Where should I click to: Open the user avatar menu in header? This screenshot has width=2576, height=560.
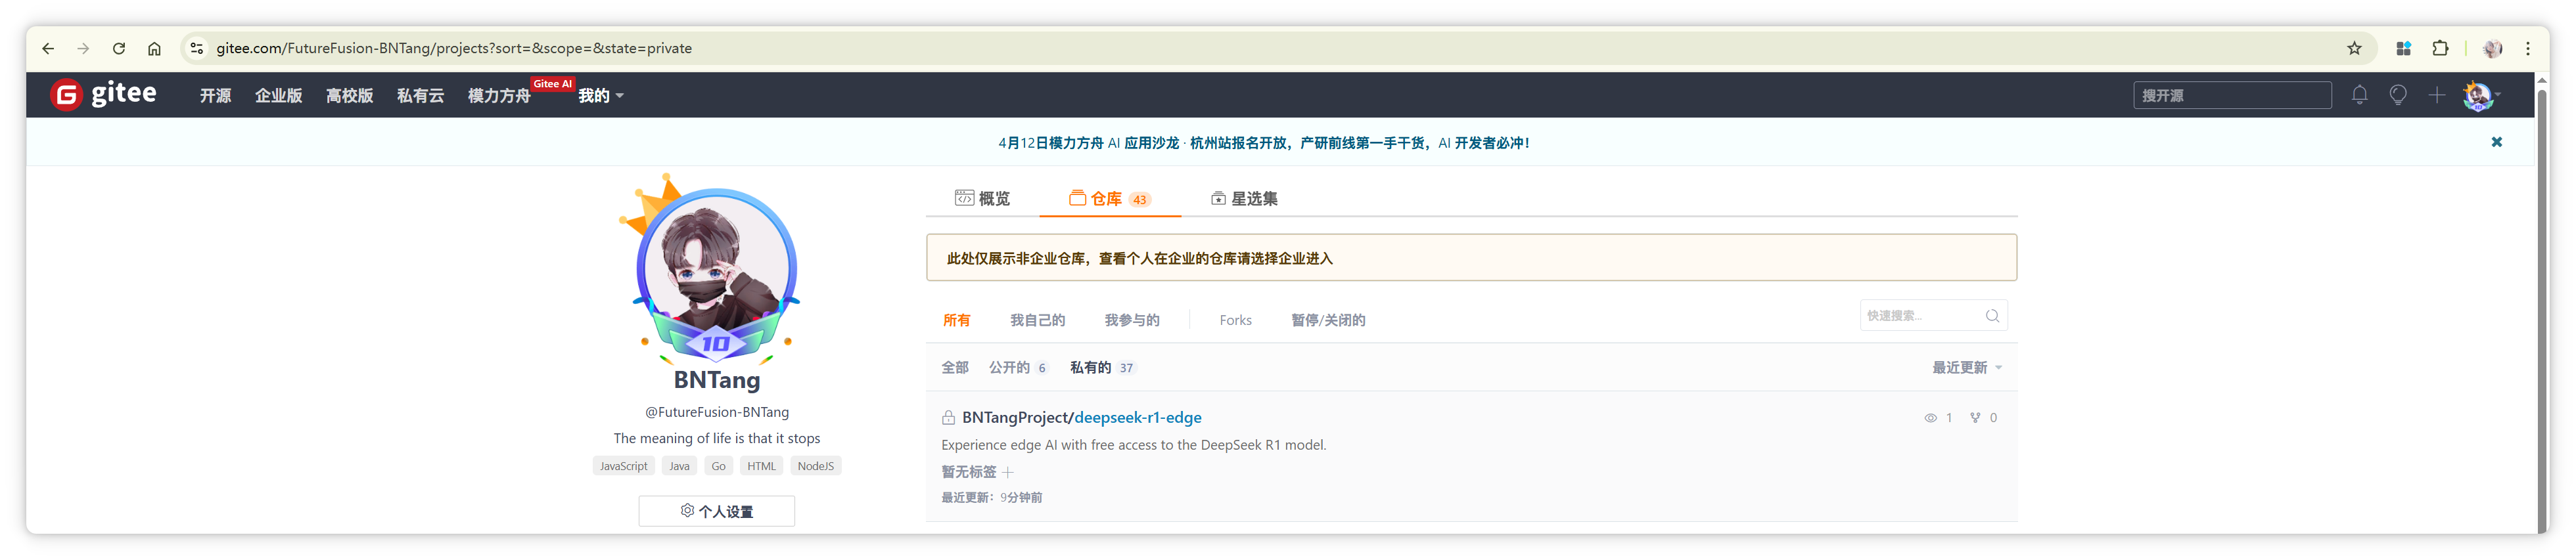click(x=2482, y=95)
